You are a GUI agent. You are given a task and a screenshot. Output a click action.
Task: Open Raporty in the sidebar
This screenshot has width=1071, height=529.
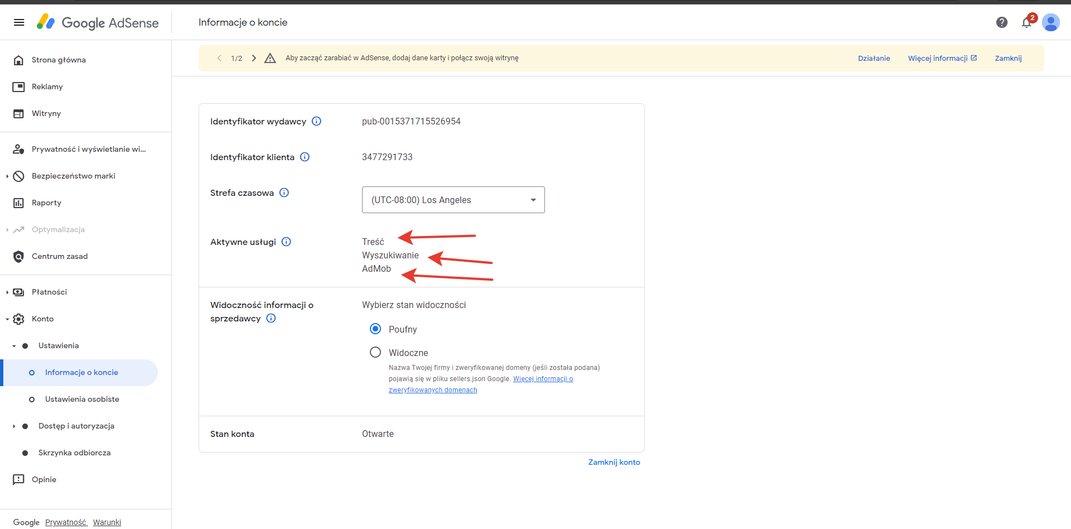pos(46,203)
